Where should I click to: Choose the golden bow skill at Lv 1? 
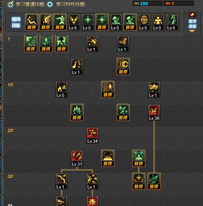(x=61, y=181)
